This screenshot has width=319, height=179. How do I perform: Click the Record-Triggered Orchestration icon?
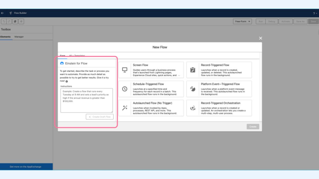193,108
